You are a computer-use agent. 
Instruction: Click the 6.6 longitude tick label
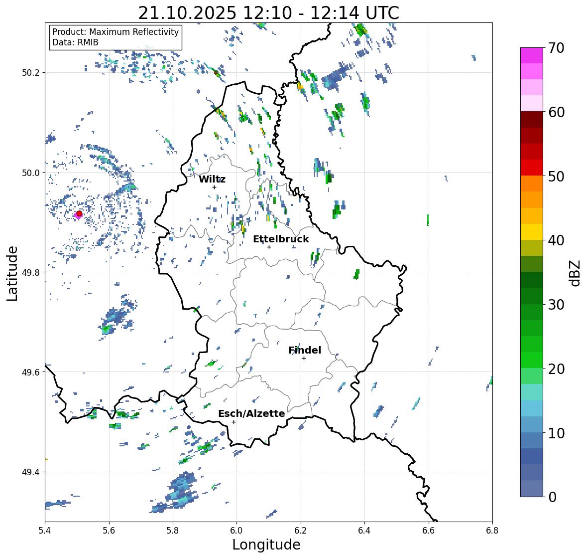click(429, 530)
